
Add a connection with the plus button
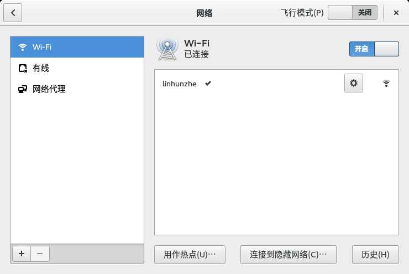(22, 254)
